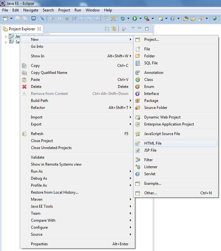Open dropdown arrow beside Run button

[140, 19]
